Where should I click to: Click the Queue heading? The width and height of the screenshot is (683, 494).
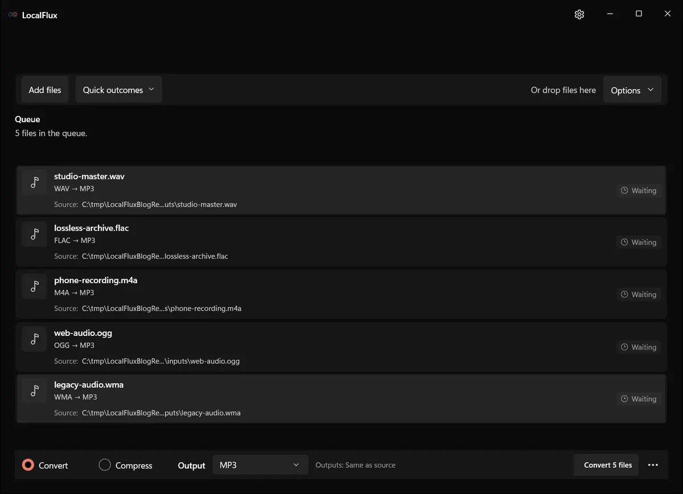27,119
